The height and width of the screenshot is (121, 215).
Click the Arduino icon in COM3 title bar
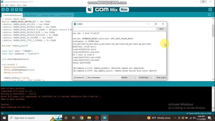pos(75,24)
